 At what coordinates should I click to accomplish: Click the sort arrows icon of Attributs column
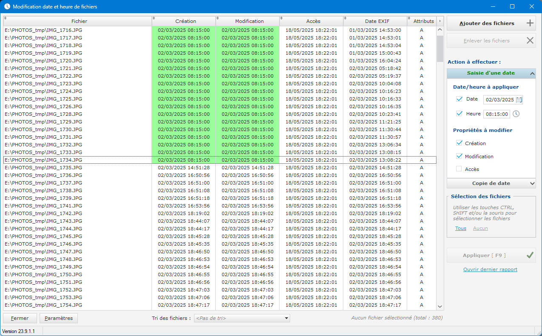coord(409,18)
